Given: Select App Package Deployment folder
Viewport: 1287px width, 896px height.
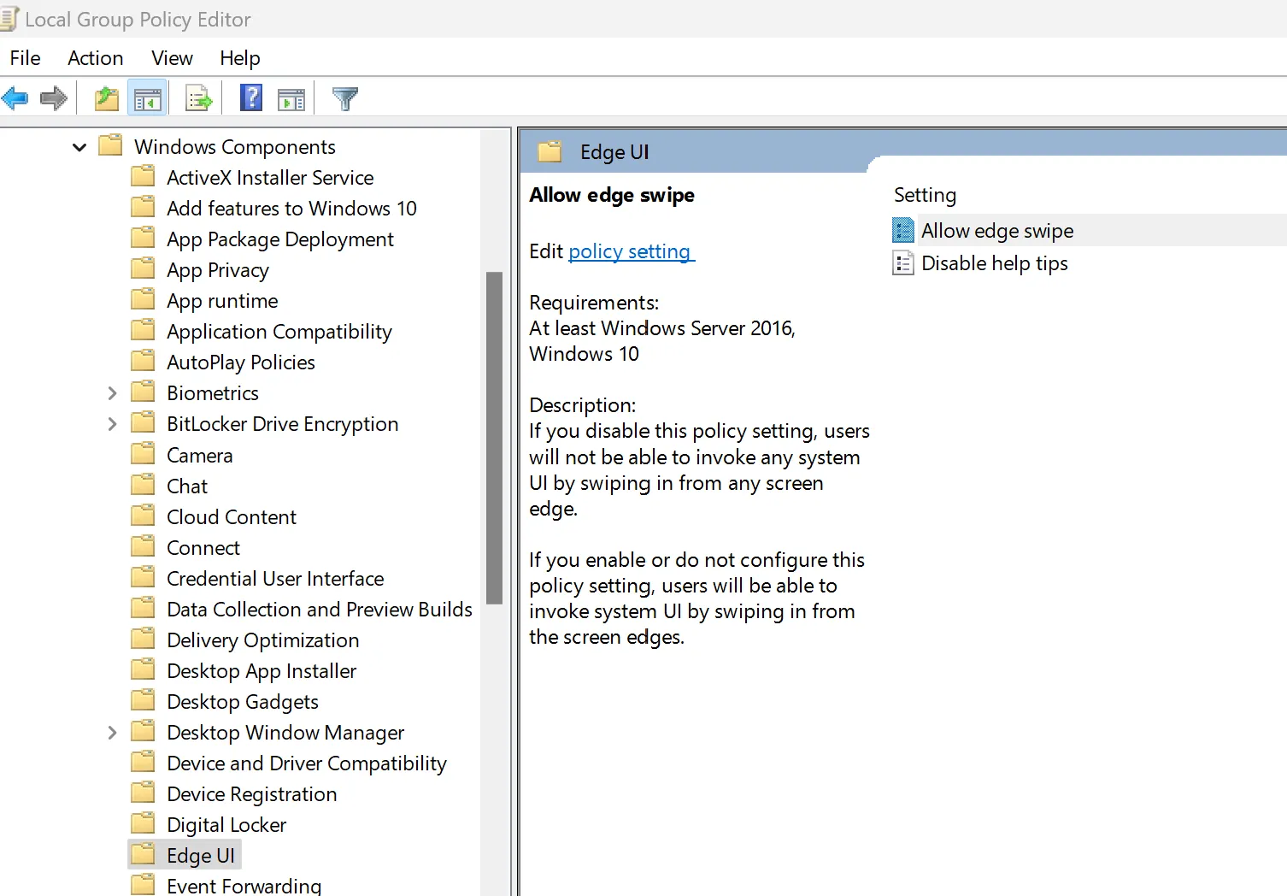Looking at the screenshot, I should 280,239.
